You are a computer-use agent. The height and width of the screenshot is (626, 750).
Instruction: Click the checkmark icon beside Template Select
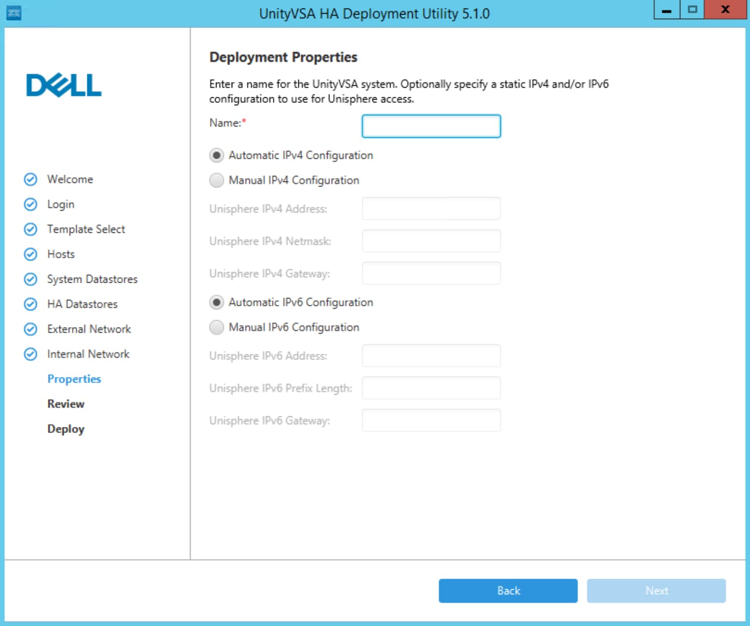pos(31,229)
